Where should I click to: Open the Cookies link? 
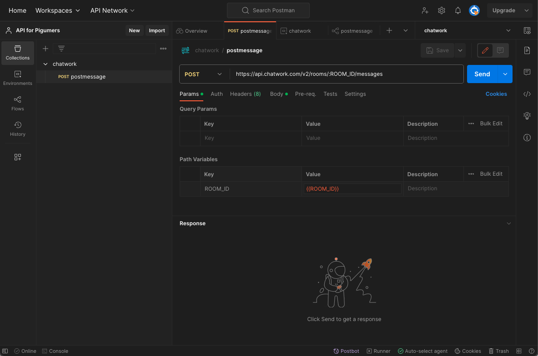[496, 94]
